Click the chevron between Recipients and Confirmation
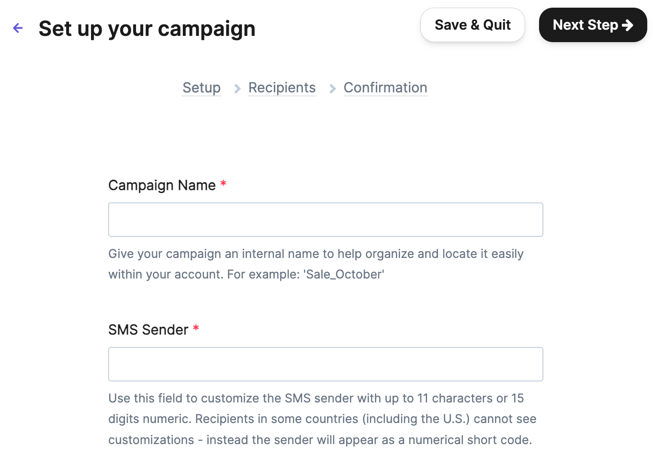This screenshot has height=468, width=653. pyautogui.click(x=332, y=89)
